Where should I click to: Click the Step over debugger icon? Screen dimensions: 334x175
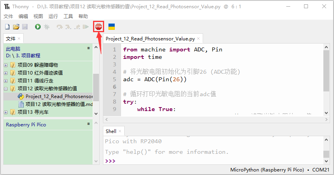tap(60, 27)
